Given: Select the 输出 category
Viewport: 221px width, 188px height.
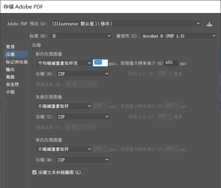Looking at the screenshot, I should [16, 69].
